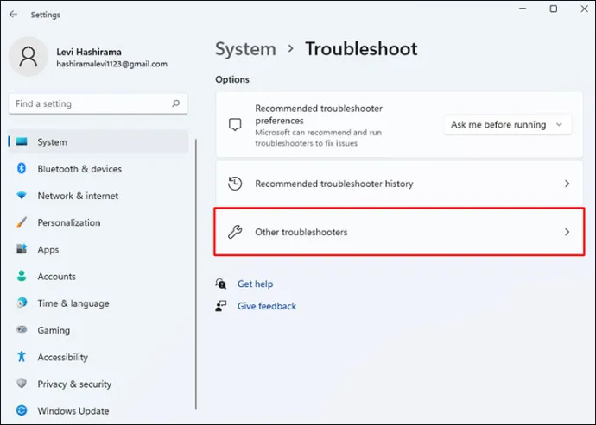Click the Get help link
The height and width of the screenshot is (425, 596).
point(255,284)
